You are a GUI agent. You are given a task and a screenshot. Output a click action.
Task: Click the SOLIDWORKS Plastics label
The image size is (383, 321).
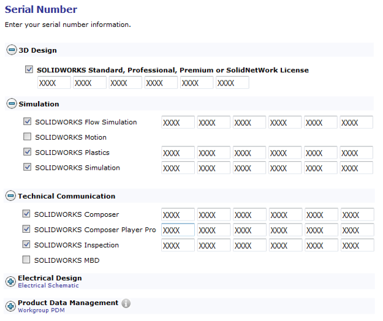pyautogui.click(x=72, y=153)
